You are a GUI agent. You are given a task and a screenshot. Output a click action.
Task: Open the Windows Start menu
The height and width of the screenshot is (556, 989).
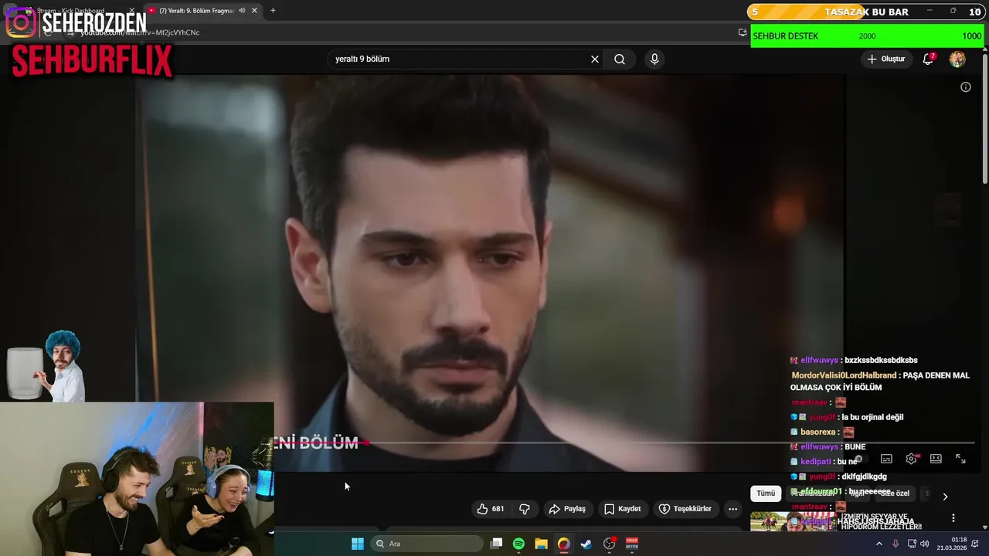coord(357,544)
